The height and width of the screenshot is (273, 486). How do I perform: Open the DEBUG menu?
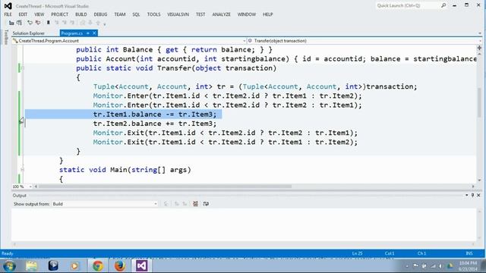click(100, 14)
